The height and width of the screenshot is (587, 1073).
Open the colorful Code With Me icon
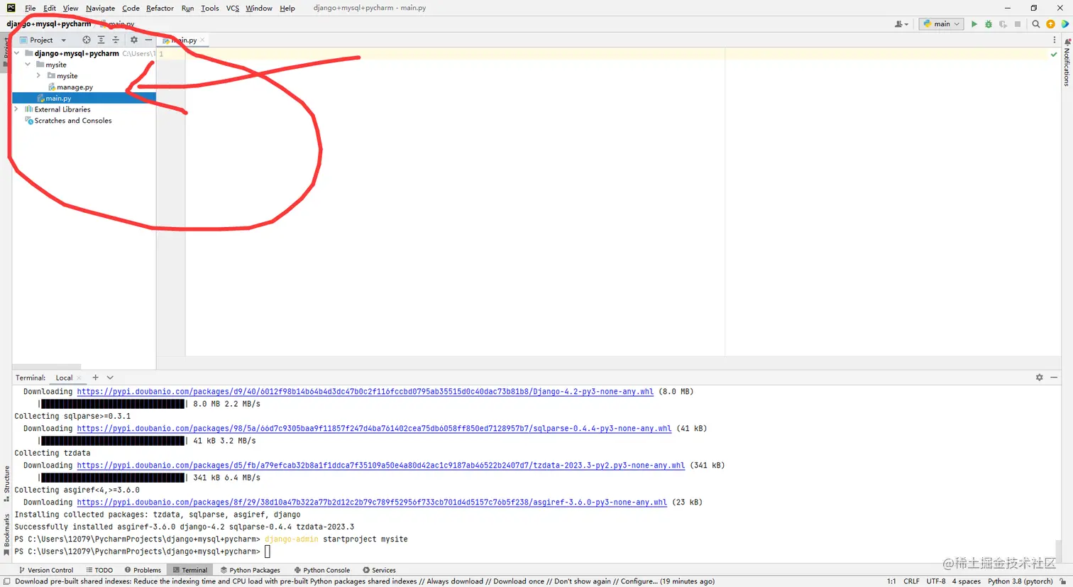[1064, 24]
